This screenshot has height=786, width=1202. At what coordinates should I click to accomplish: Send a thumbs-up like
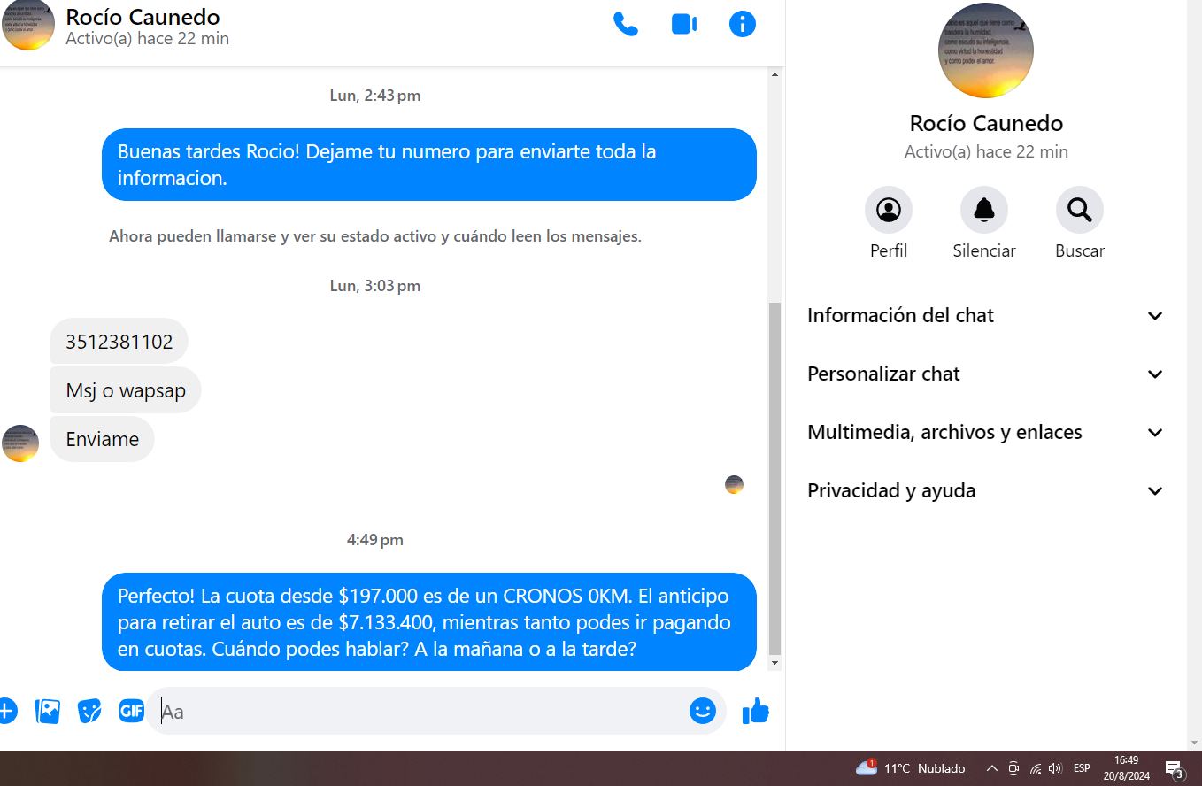click(756, 711)
